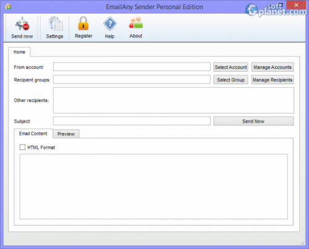Focus the From account field
309x249 pixels.
click(x=132, y=67)
